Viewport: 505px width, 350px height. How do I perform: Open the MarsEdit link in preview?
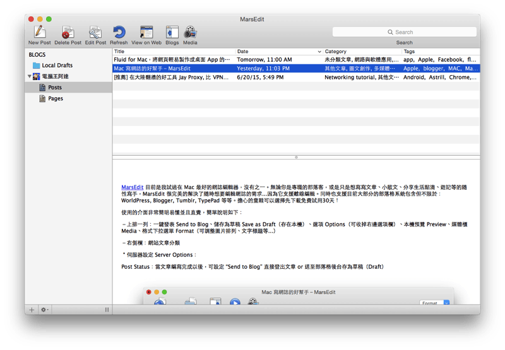(132, 187)
